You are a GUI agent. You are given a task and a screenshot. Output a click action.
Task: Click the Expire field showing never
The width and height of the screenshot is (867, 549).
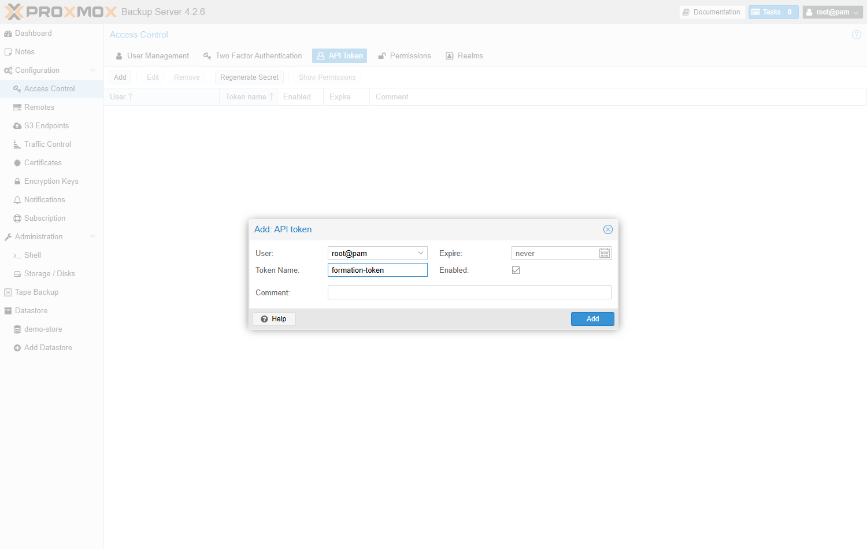click(555, 253)
